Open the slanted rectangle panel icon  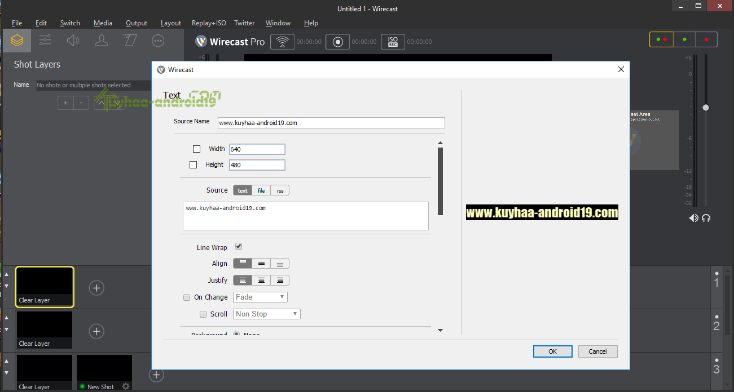pos(130,41)
